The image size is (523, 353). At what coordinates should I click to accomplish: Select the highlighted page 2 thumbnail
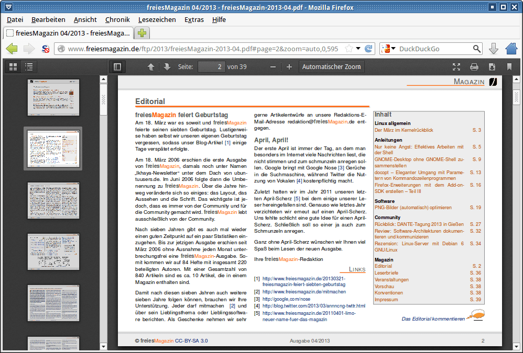(53, 149)
